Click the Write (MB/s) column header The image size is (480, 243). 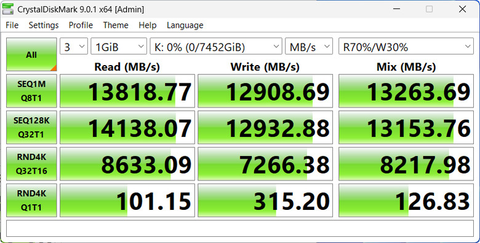coord(265,66)
